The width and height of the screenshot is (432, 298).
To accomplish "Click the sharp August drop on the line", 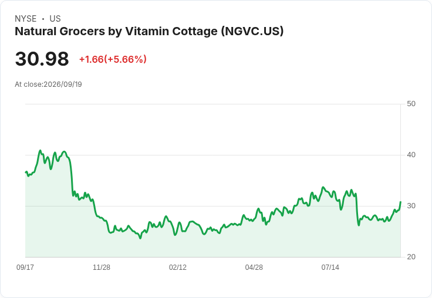I will point(357,209).
